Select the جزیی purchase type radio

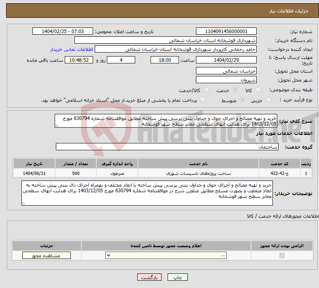tap(268, 100)
